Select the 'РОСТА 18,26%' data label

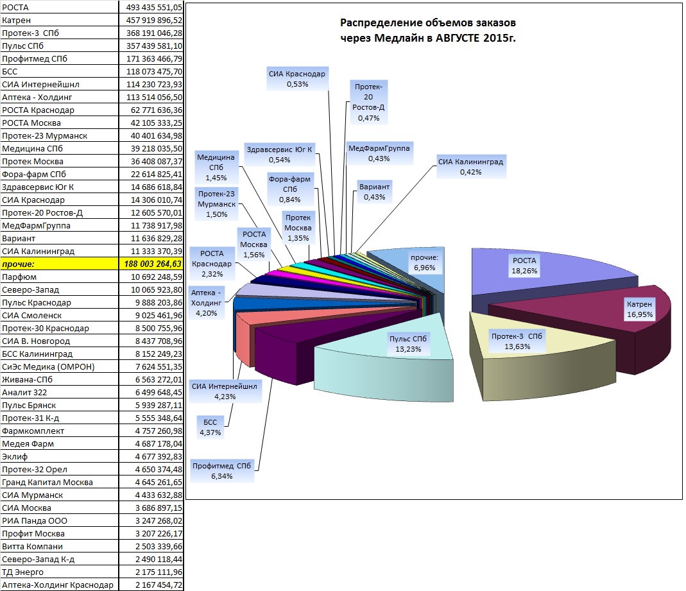[x=524, y=266]
